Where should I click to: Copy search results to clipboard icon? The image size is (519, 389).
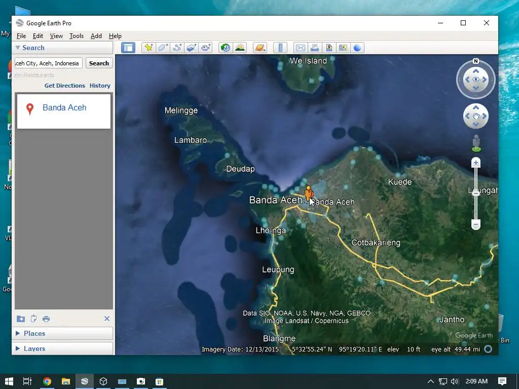pyautogui.click(x=33, y=319)
